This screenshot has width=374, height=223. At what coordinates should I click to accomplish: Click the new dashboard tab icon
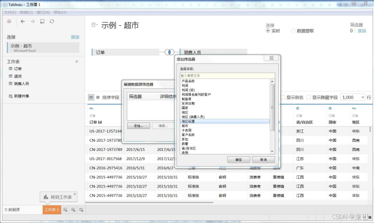[x=73, y=210]
